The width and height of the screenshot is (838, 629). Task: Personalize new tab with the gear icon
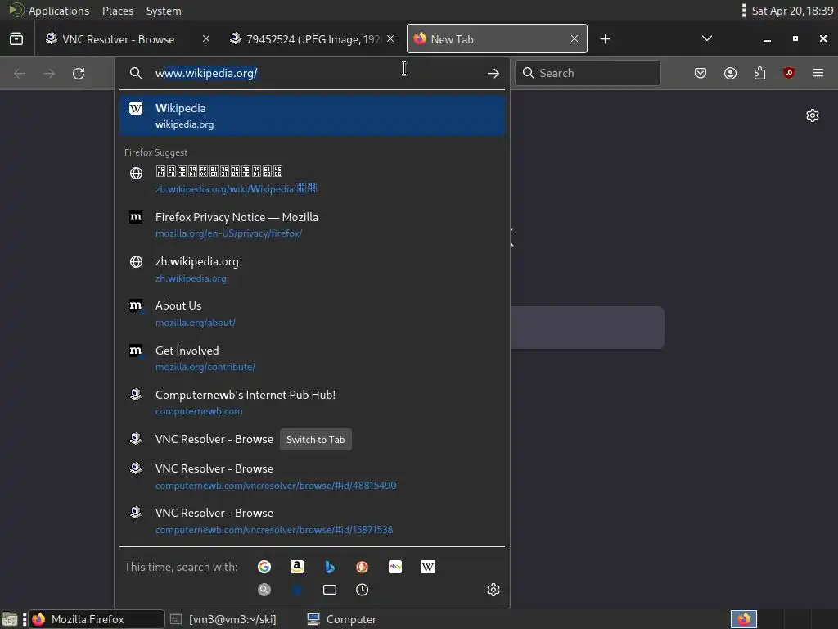(813, 115)
